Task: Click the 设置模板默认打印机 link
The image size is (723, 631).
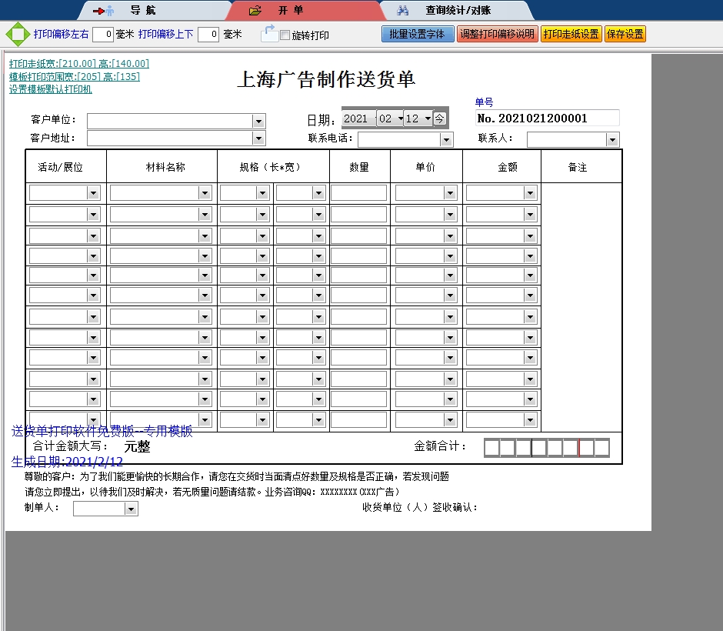Action: (x=51, y=89)
